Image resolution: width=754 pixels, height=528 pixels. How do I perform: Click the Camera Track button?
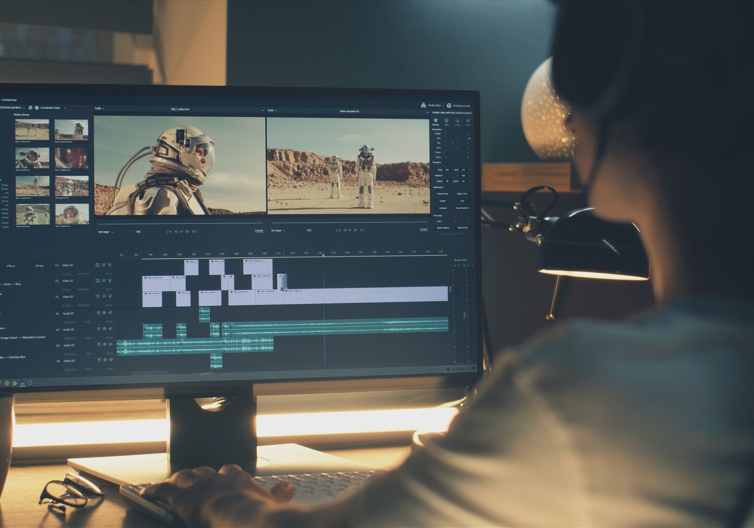442,194
